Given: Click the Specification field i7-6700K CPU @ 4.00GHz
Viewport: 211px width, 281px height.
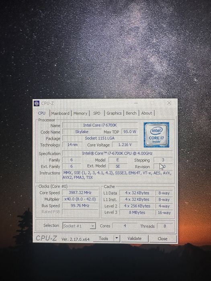Looking at the screenshot, I should pyautogui.click(x=117, y=153).
